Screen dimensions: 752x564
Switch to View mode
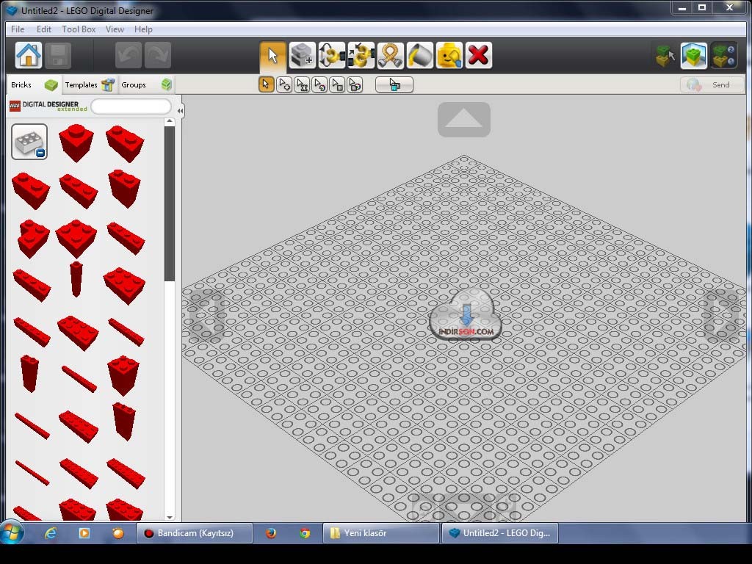(694, 56)
